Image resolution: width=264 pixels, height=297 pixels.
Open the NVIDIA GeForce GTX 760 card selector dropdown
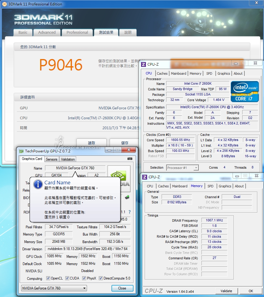click(x=54, y=288)
